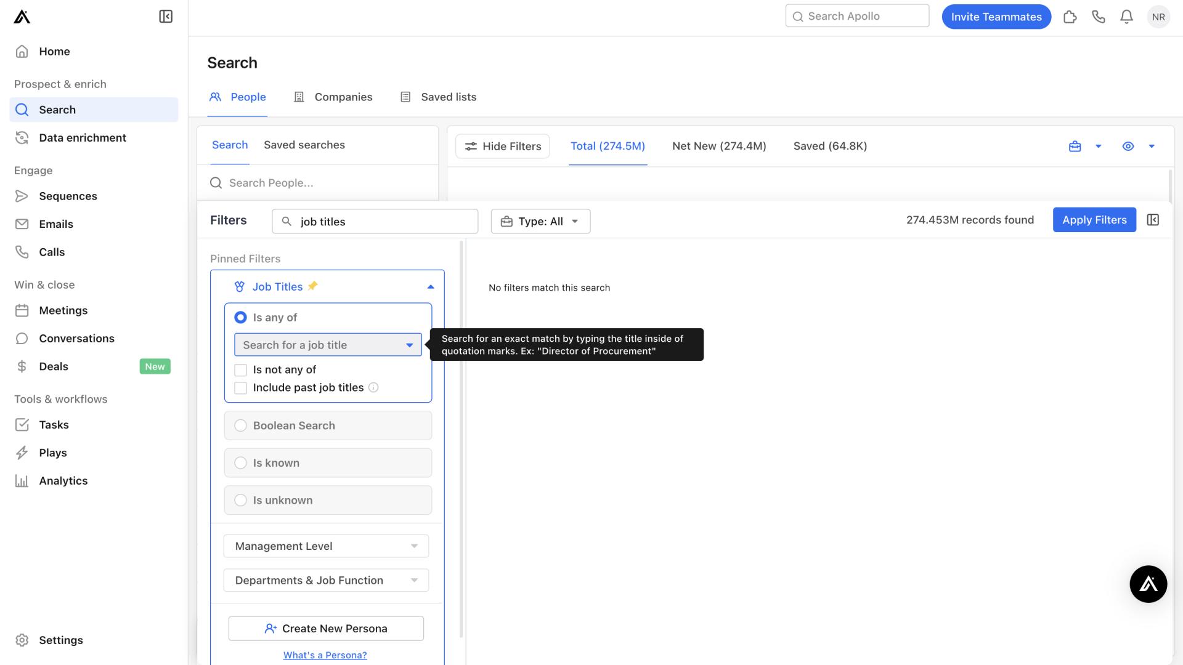Expand Management Level dropdown
This screenshot has width=1183, height=665.
tap(326, 546)
